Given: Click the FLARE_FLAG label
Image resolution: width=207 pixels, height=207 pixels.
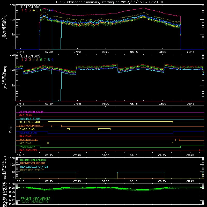Looking at the screenshot, I should [27, 129].
